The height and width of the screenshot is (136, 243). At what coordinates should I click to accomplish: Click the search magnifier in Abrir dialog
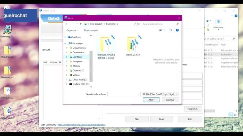[x=177, y=24]
